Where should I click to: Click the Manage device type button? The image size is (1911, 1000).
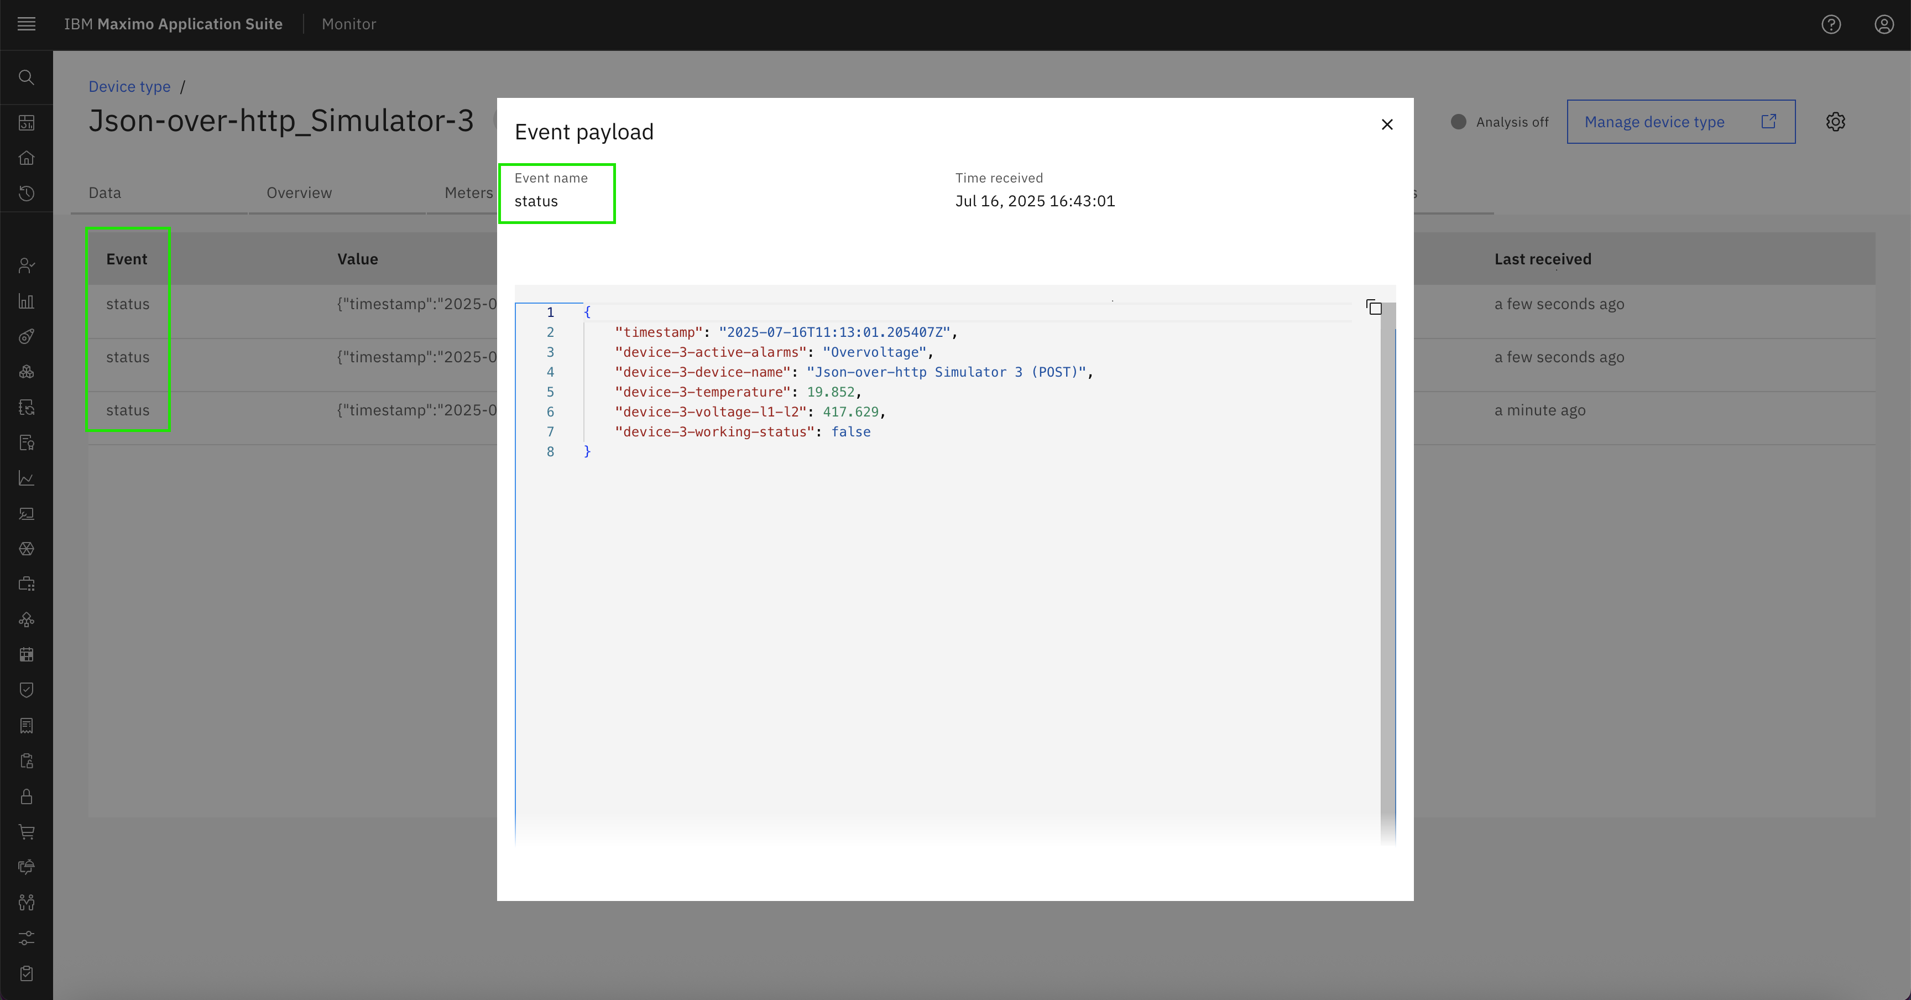[1680, 122]
